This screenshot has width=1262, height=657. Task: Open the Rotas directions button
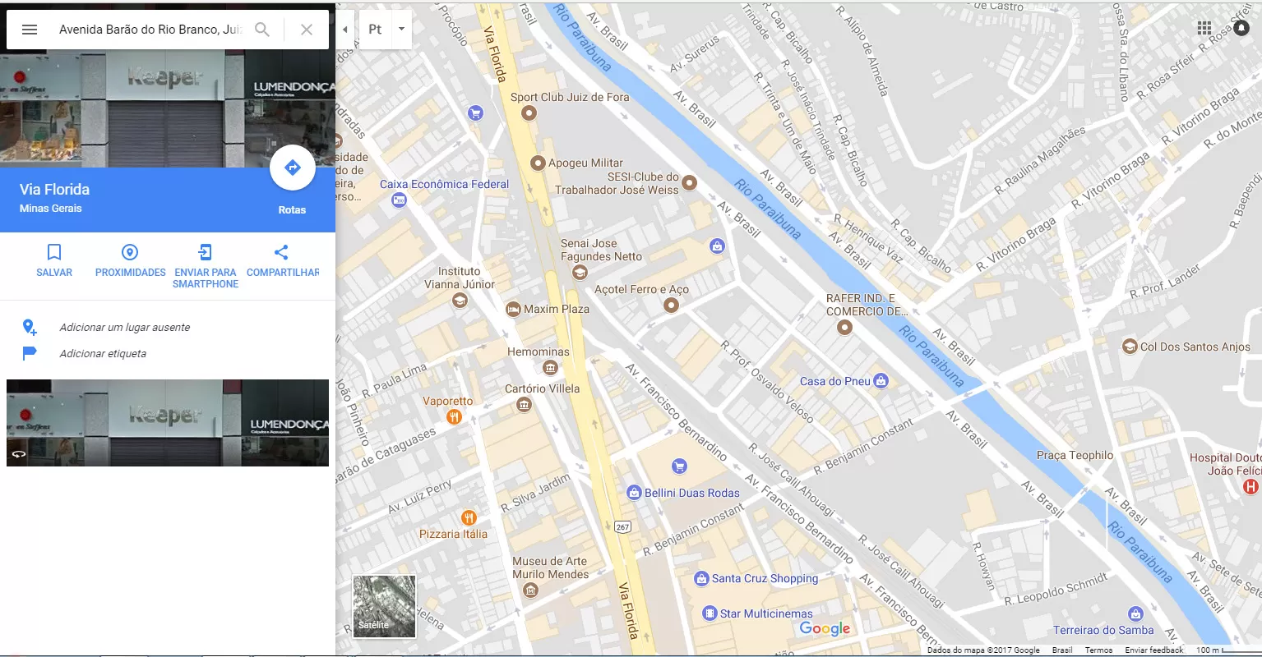292,168
